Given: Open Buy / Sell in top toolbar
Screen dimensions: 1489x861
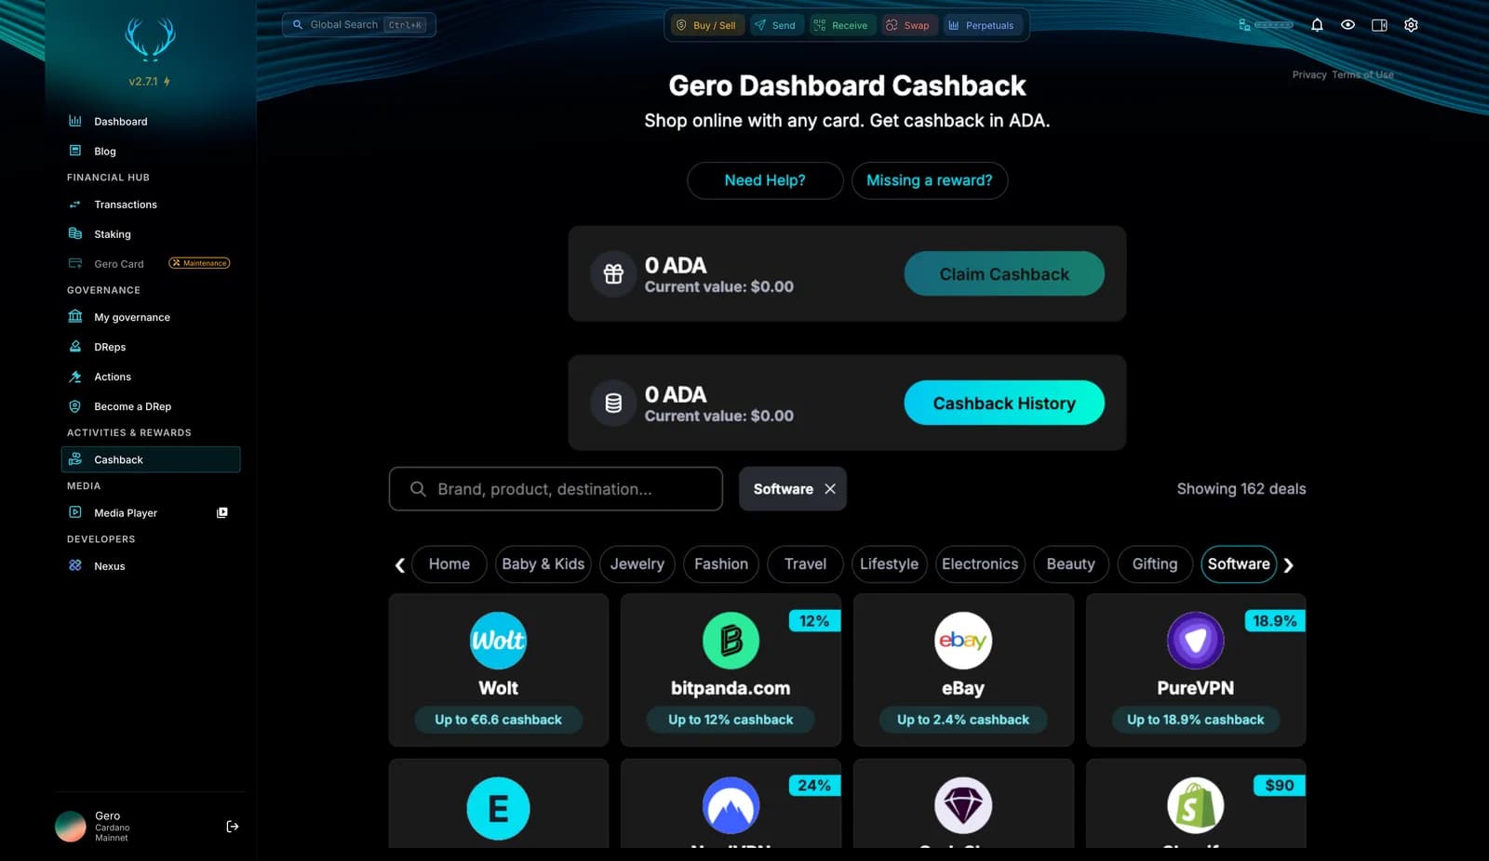Looking at the screenshot, I should 705,25.
